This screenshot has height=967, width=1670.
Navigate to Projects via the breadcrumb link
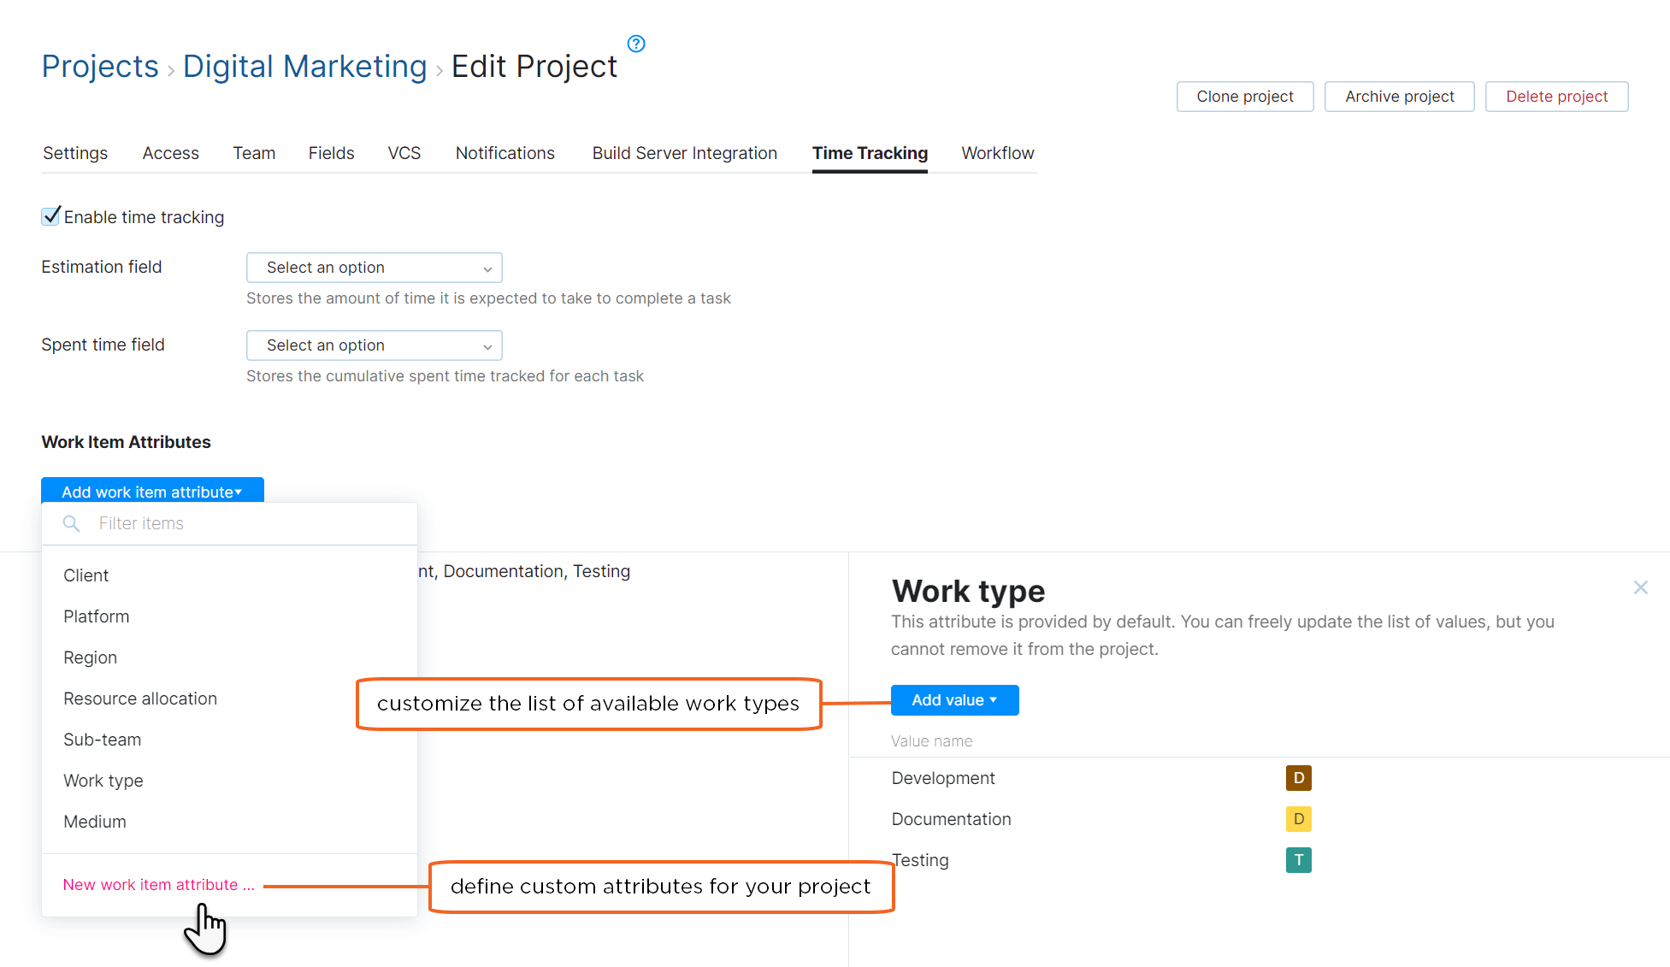click(99, 66)
